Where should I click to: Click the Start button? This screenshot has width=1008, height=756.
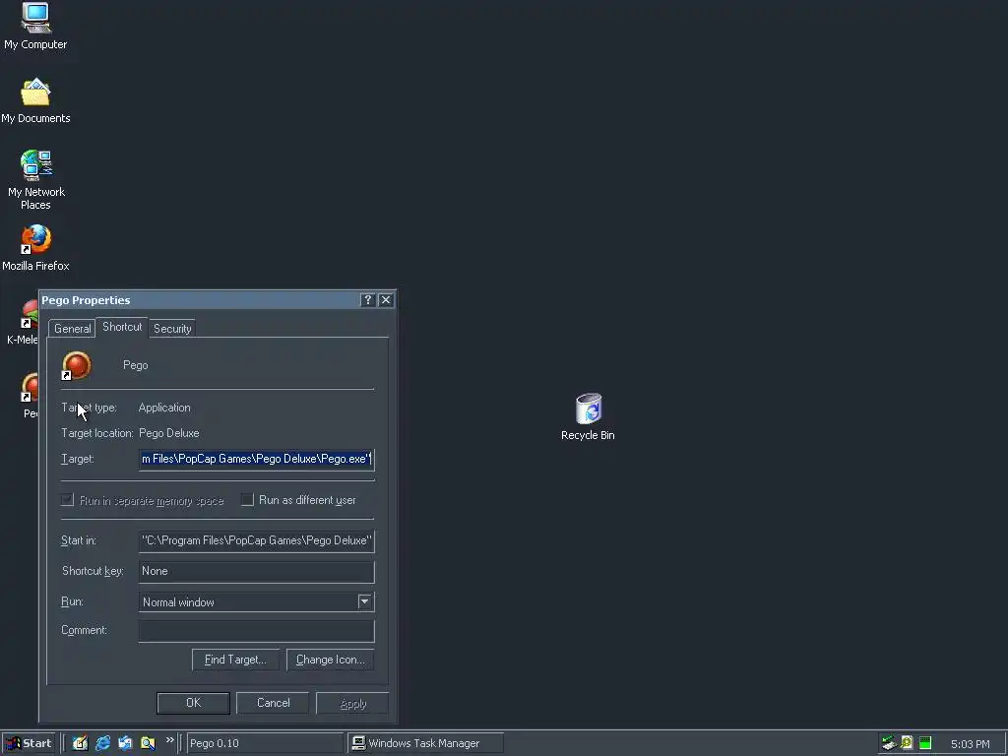pyautogui.click(x=29, y=743)
